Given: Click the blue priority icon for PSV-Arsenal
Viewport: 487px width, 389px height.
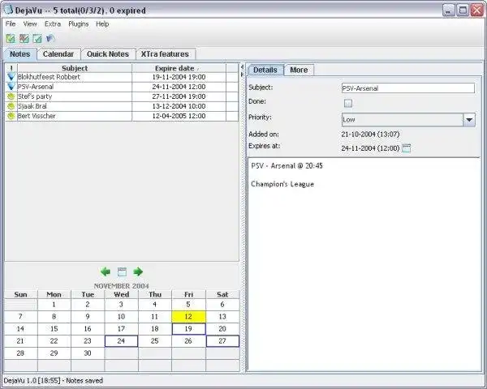Looking at the screenshot, I should pyautogui.click(x=11, y=87).
